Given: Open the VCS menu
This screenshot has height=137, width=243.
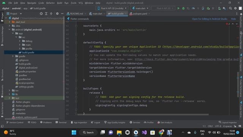Looking at the screenshot, I should tap(80, 3).
